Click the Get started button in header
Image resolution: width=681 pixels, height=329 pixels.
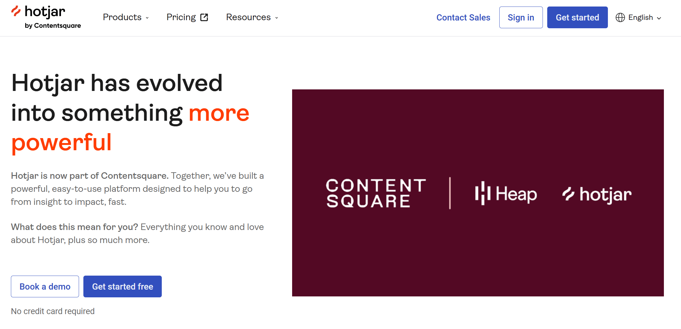point(577,17)
